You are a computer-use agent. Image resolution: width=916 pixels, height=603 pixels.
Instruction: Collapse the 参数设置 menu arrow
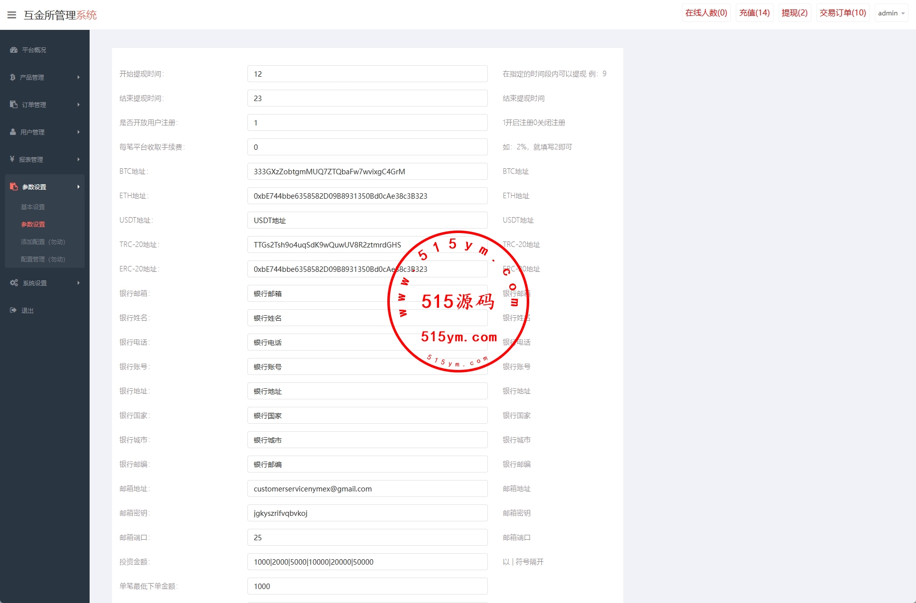tap(79, 187)
